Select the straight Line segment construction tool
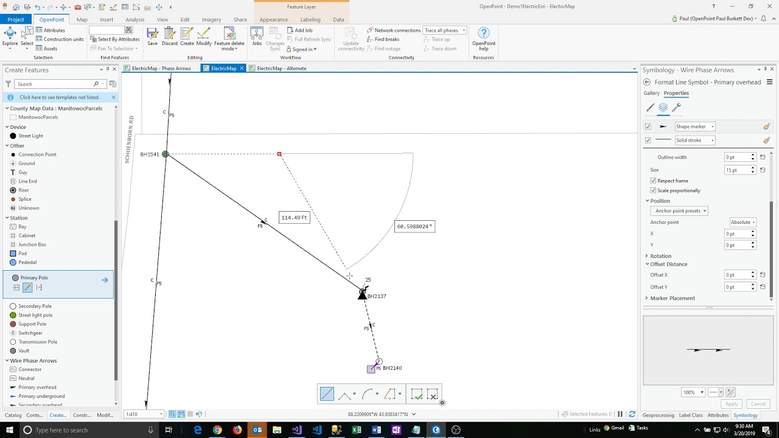779x438 pixels. point(327,394)
